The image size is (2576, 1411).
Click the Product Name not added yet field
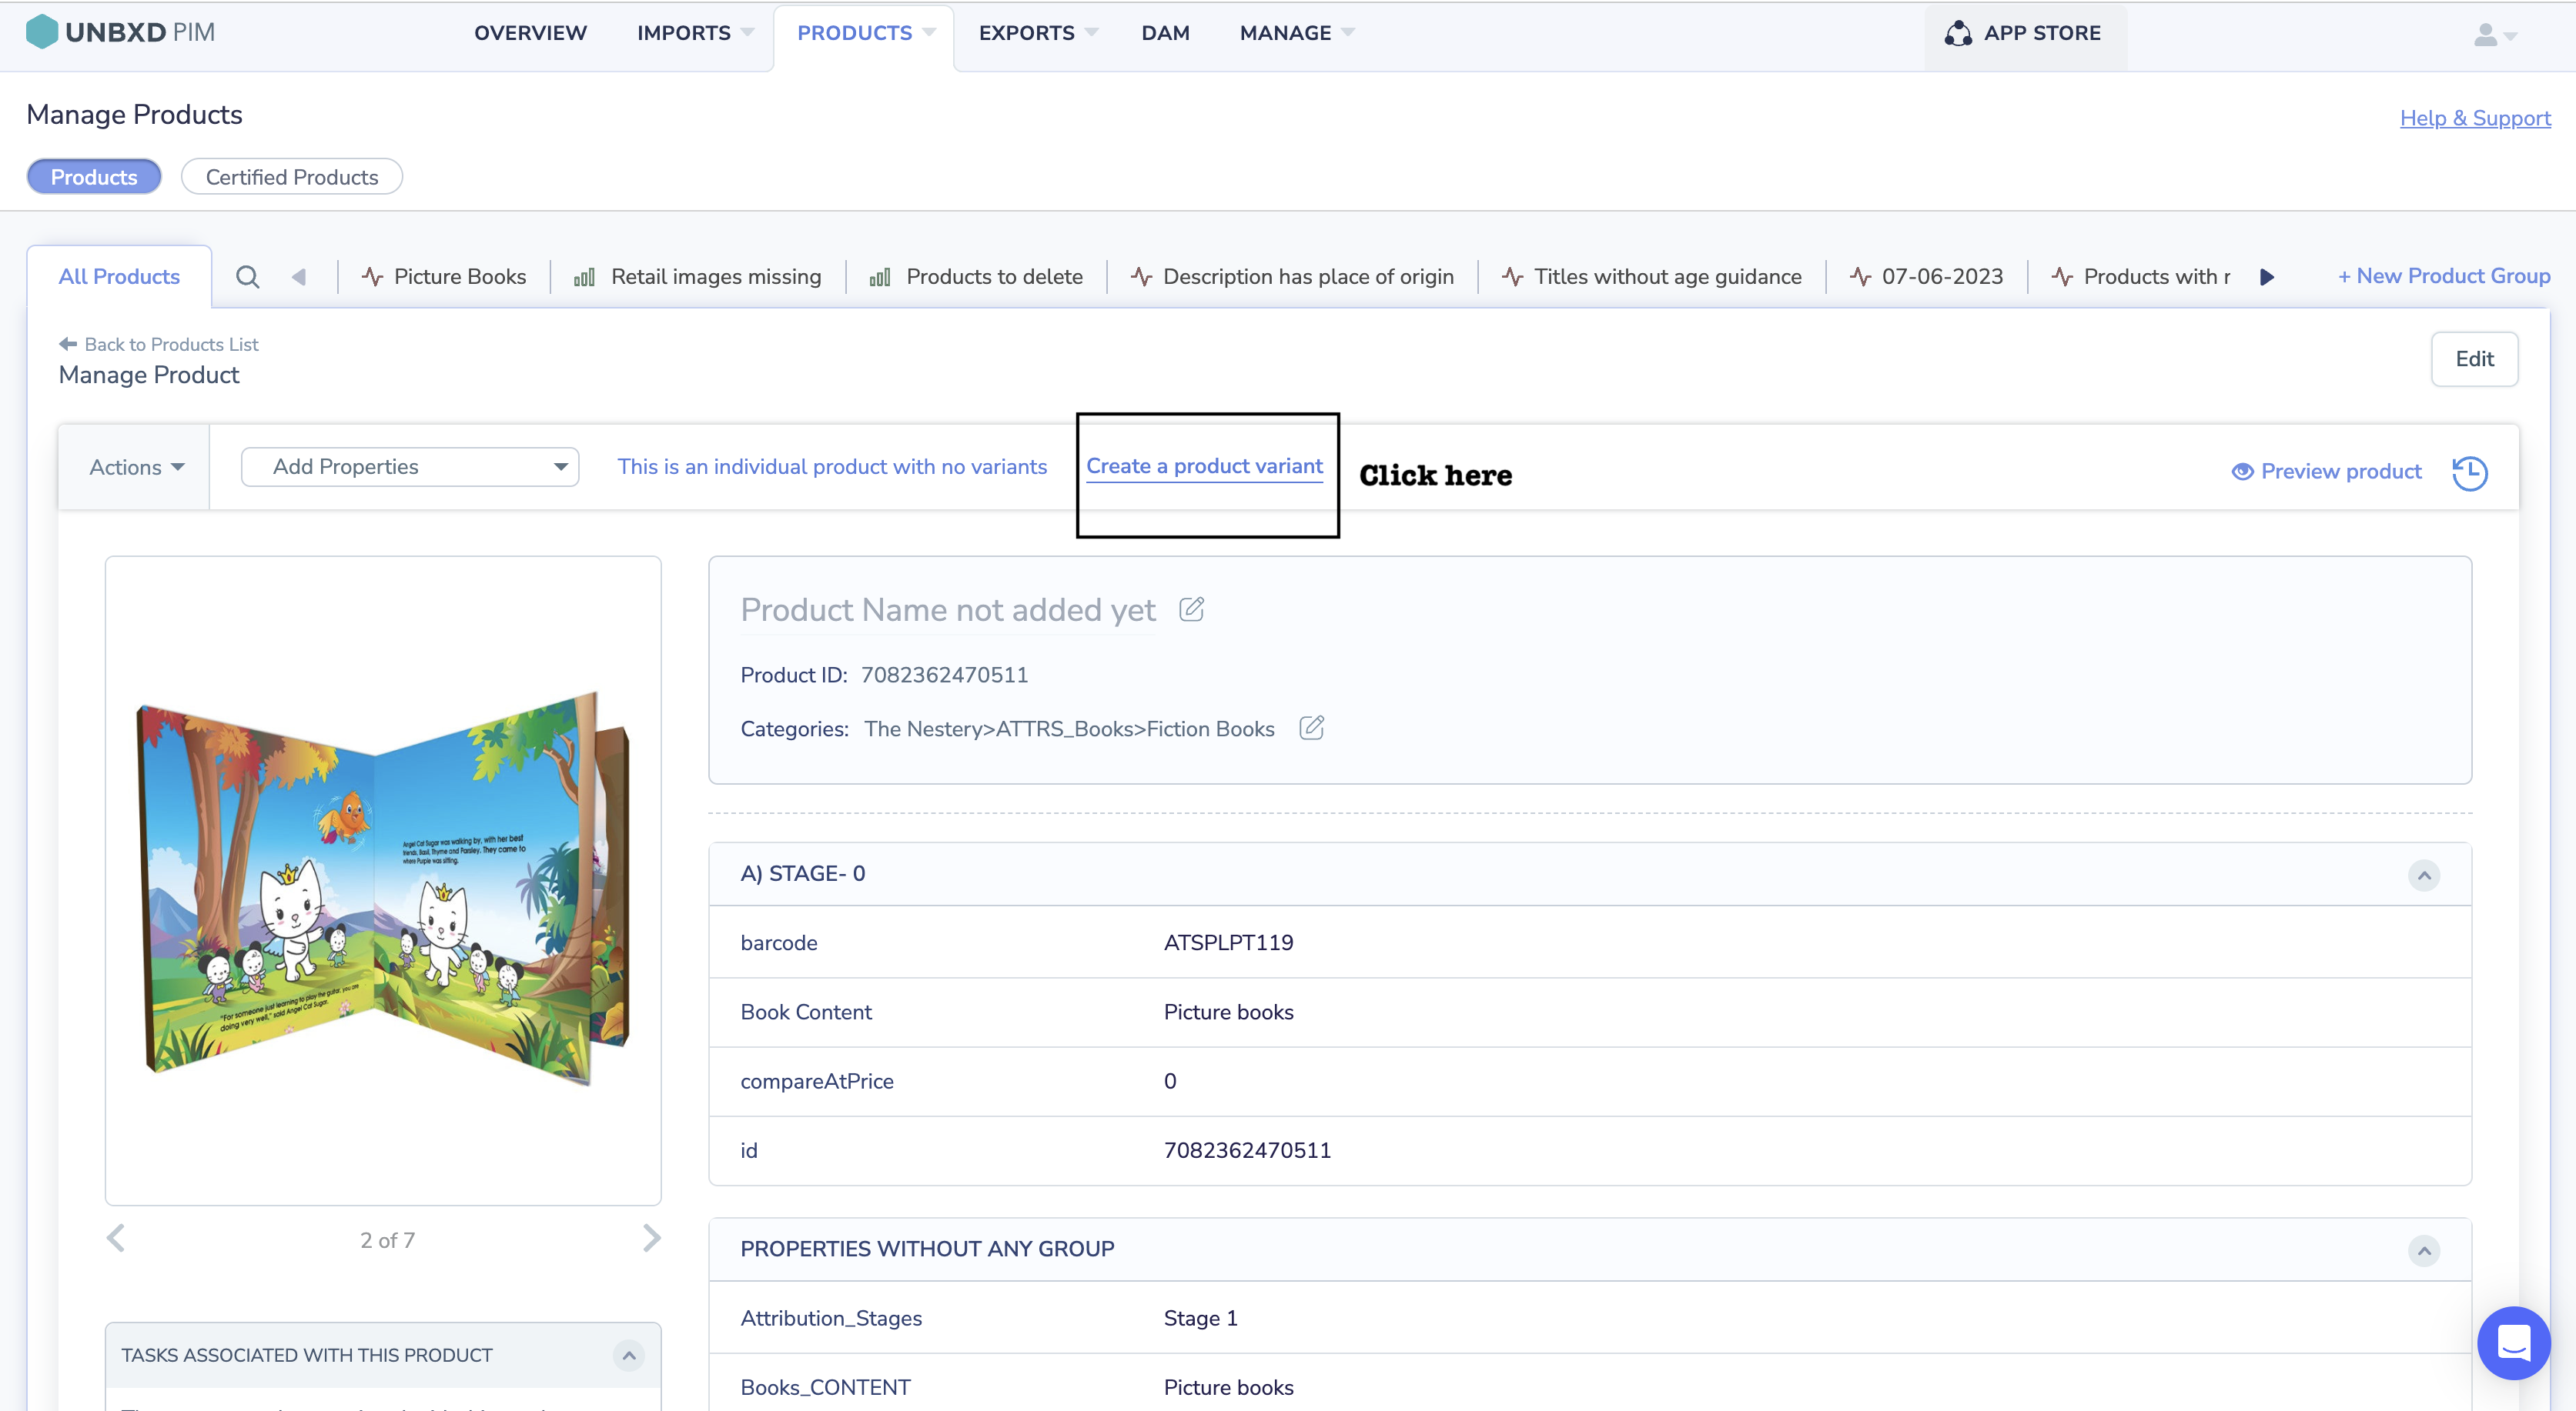point(947,609)
